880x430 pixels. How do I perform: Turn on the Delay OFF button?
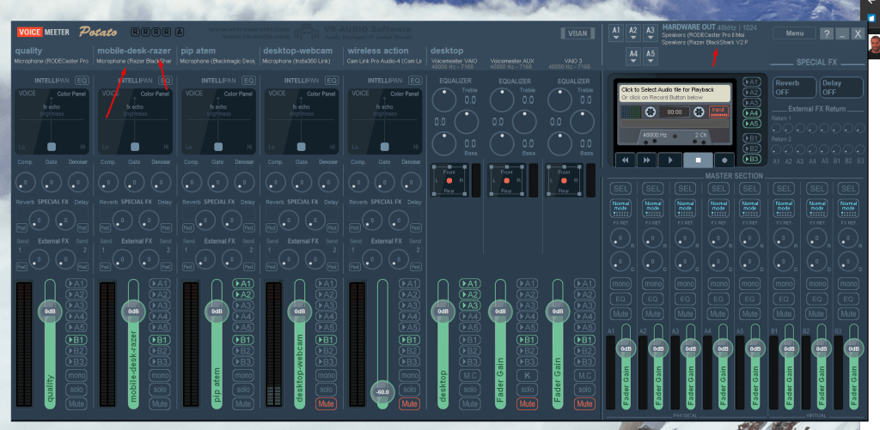click(840, 88)
